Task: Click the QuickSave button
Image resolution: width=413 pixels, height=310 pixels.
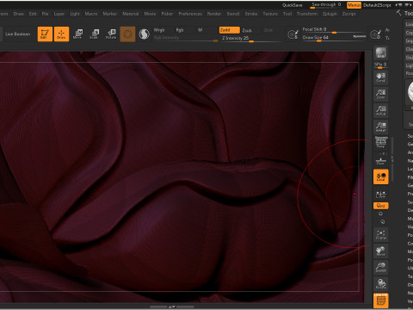Action: [293, 5]
